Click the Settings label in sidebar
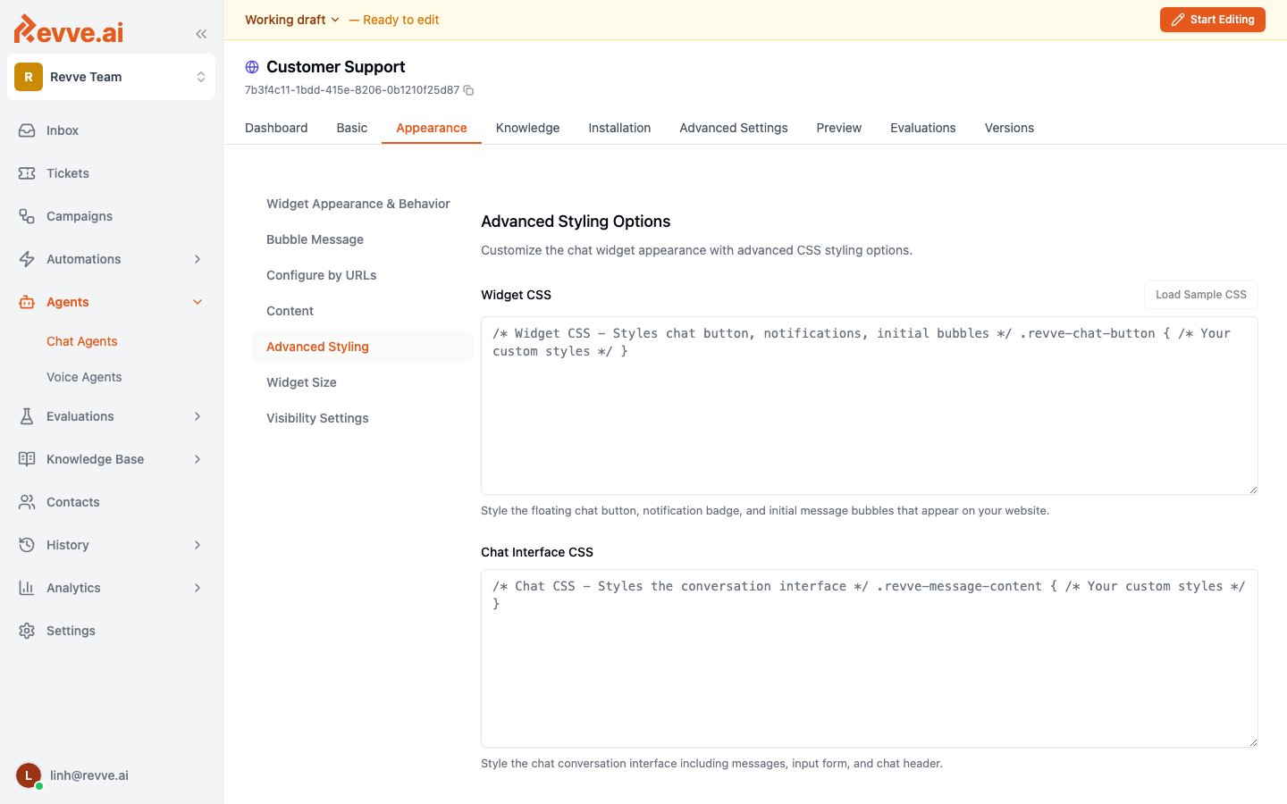Image resolution: width=1287 pixels, height=804 pixels. (71, 631)
